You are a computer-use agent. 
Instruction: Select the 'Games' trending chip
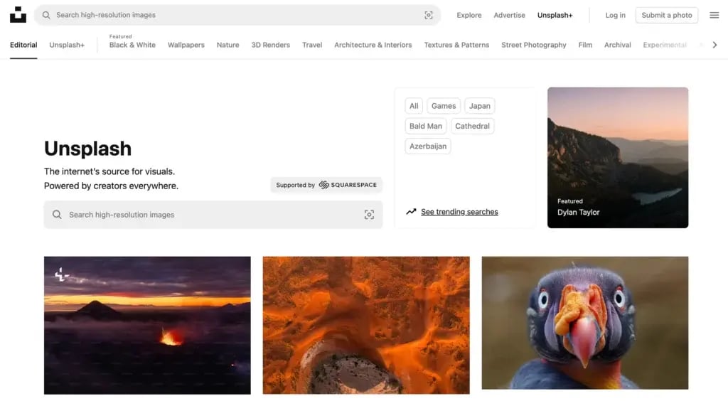[443, 106]
